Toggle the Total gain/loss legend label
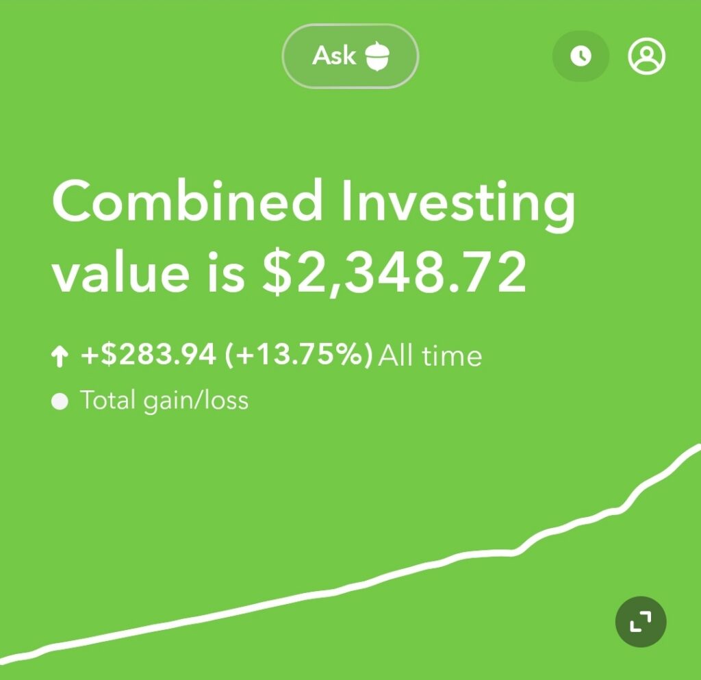Screen dimensions: 701x680 (x=164, y=400)
